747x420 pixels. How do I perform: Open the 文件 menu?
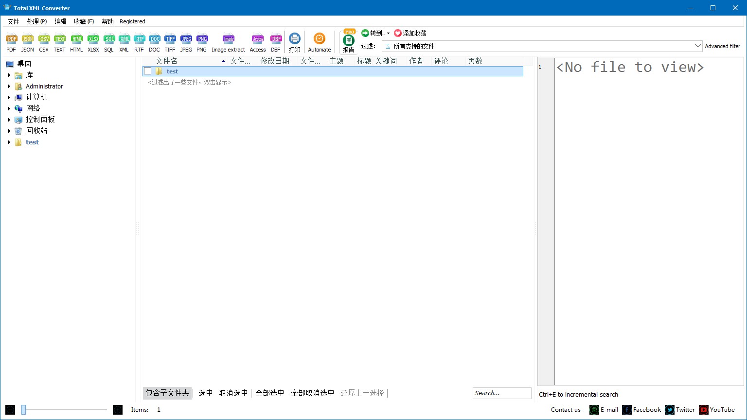(x=13, y=21)
